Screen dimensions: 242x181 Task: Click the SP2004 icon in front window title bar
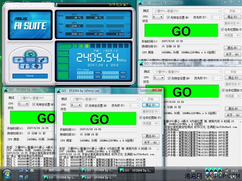59,91
